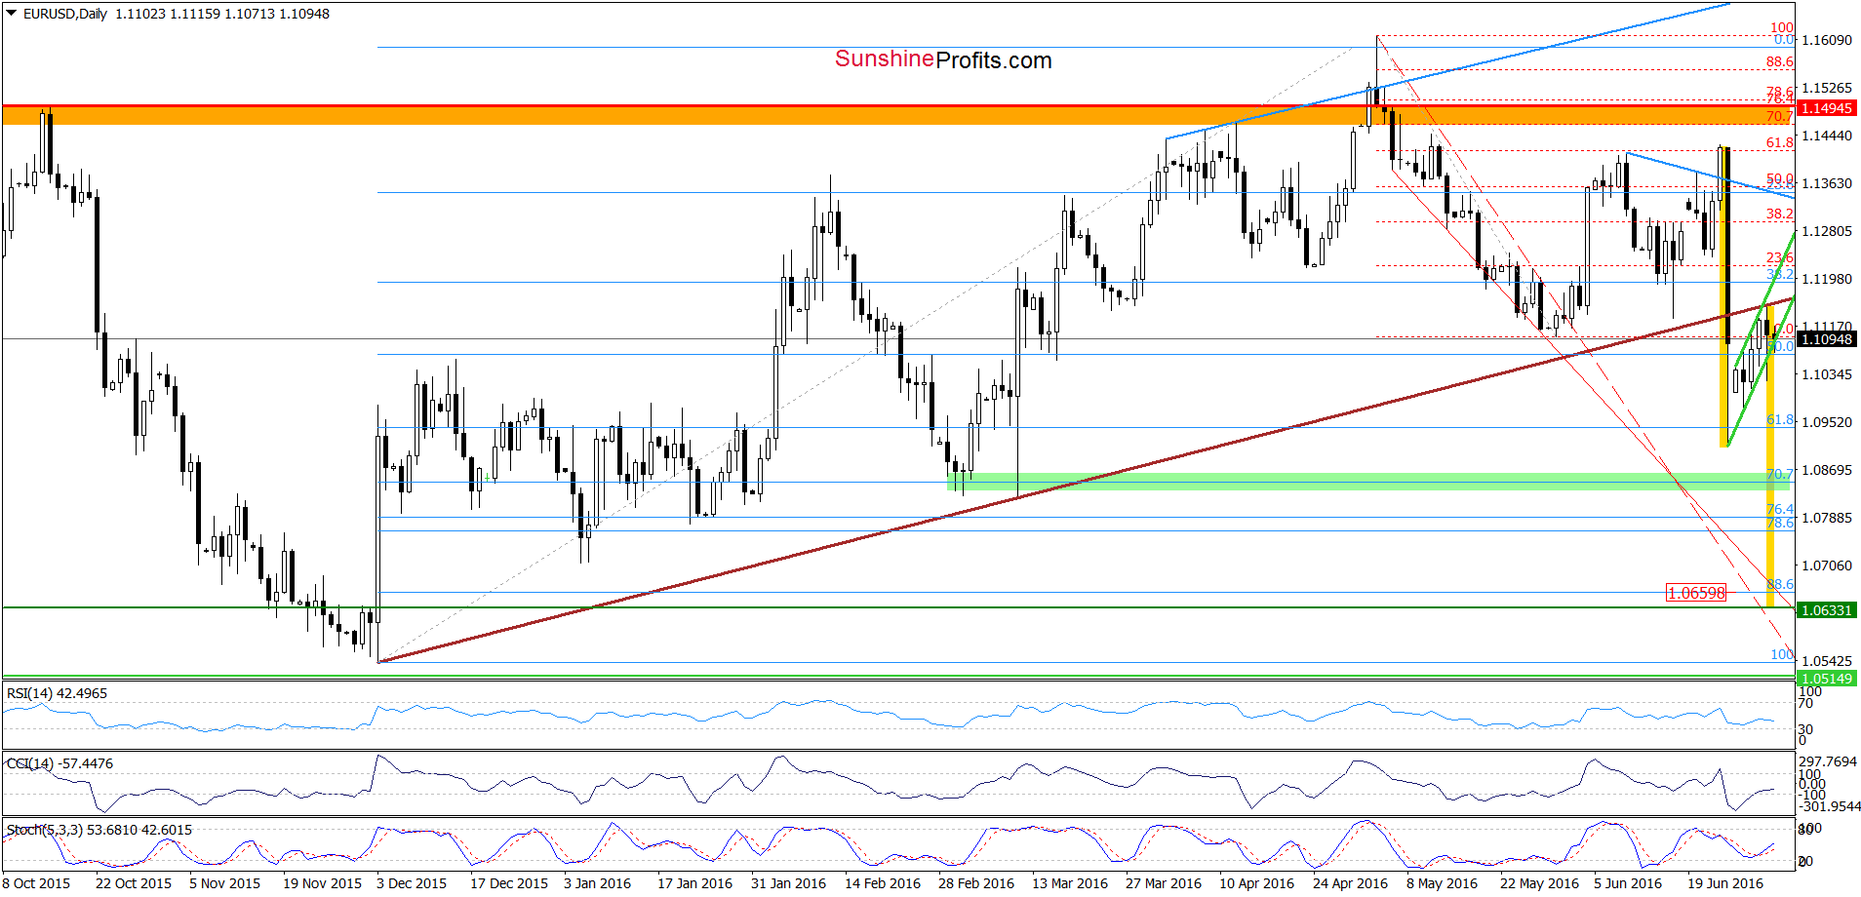Select the red 1.14945 price level tag

tap(1826, 108)
